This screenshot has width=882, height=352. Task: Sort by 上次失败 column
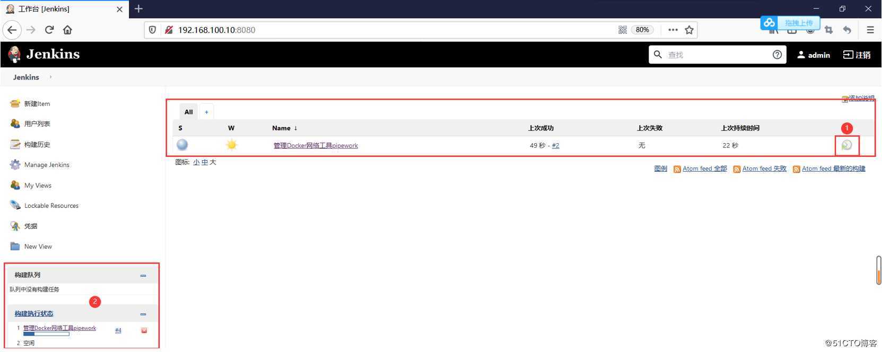(650, 128)
